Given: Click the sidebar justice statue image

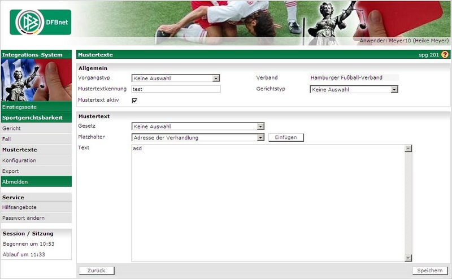Looking at the screenshot, I should 36,80.
